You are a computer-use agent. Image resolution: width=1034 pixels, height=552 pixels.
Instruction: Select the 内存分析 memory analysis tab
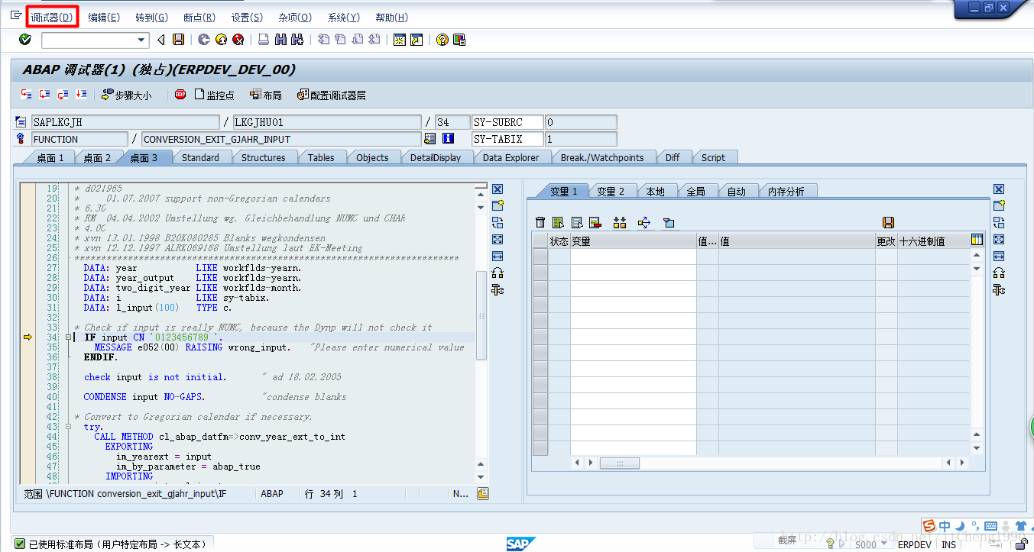click(x=786, y=192)
